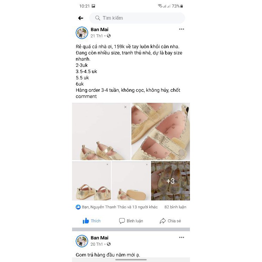Open three-dot menu on second post

[x=181, y=237]
